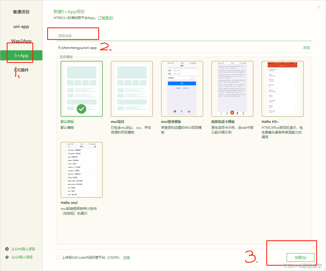Click 浏览 to change project location
The height and width of the screenshot is (271, 326).
(x=306, y=47)
